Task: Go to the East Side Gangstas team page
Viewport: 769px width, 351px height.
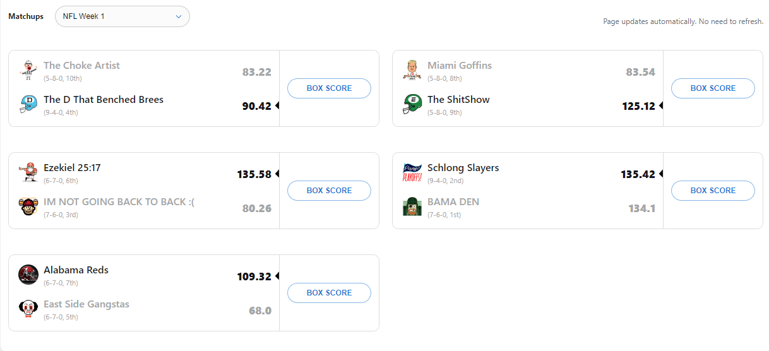Action: pos(86,304)
